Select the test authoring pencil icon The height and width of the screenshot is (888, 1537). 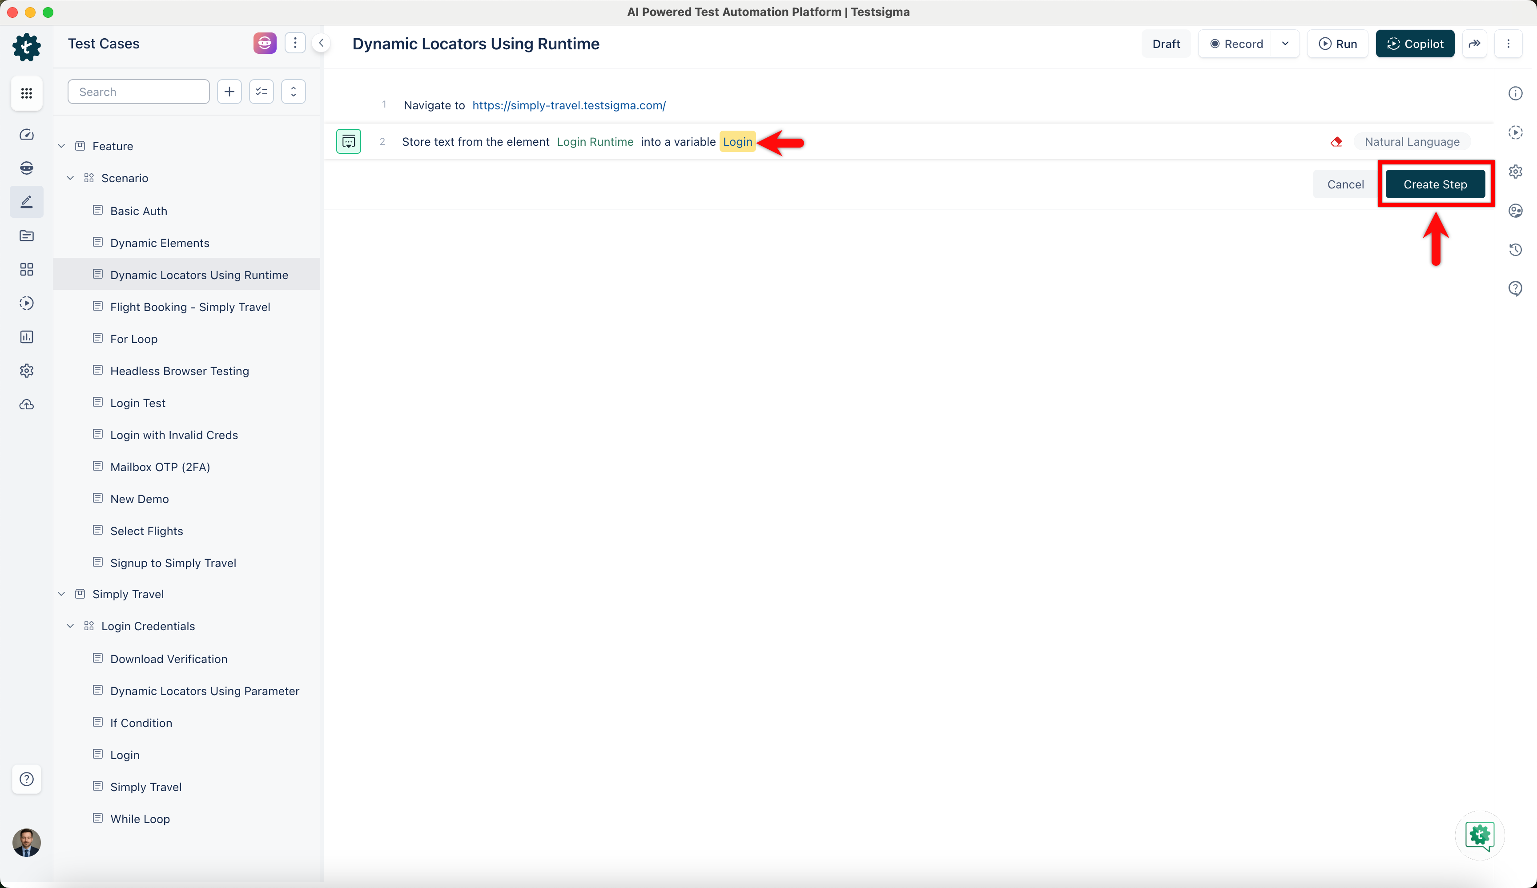pyautogui.click(x=26, y=202)
